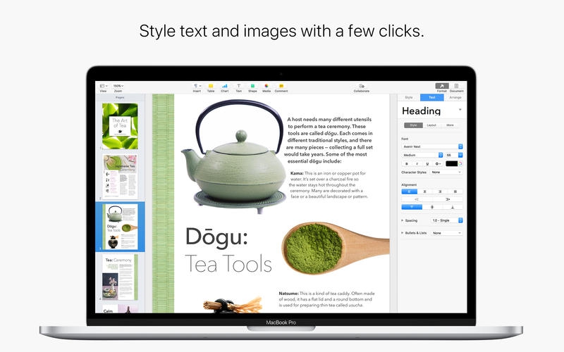This screenshot has height=352, width=564.
Task: Insert a Shape from the toolbar
Action: pos(252,86)
